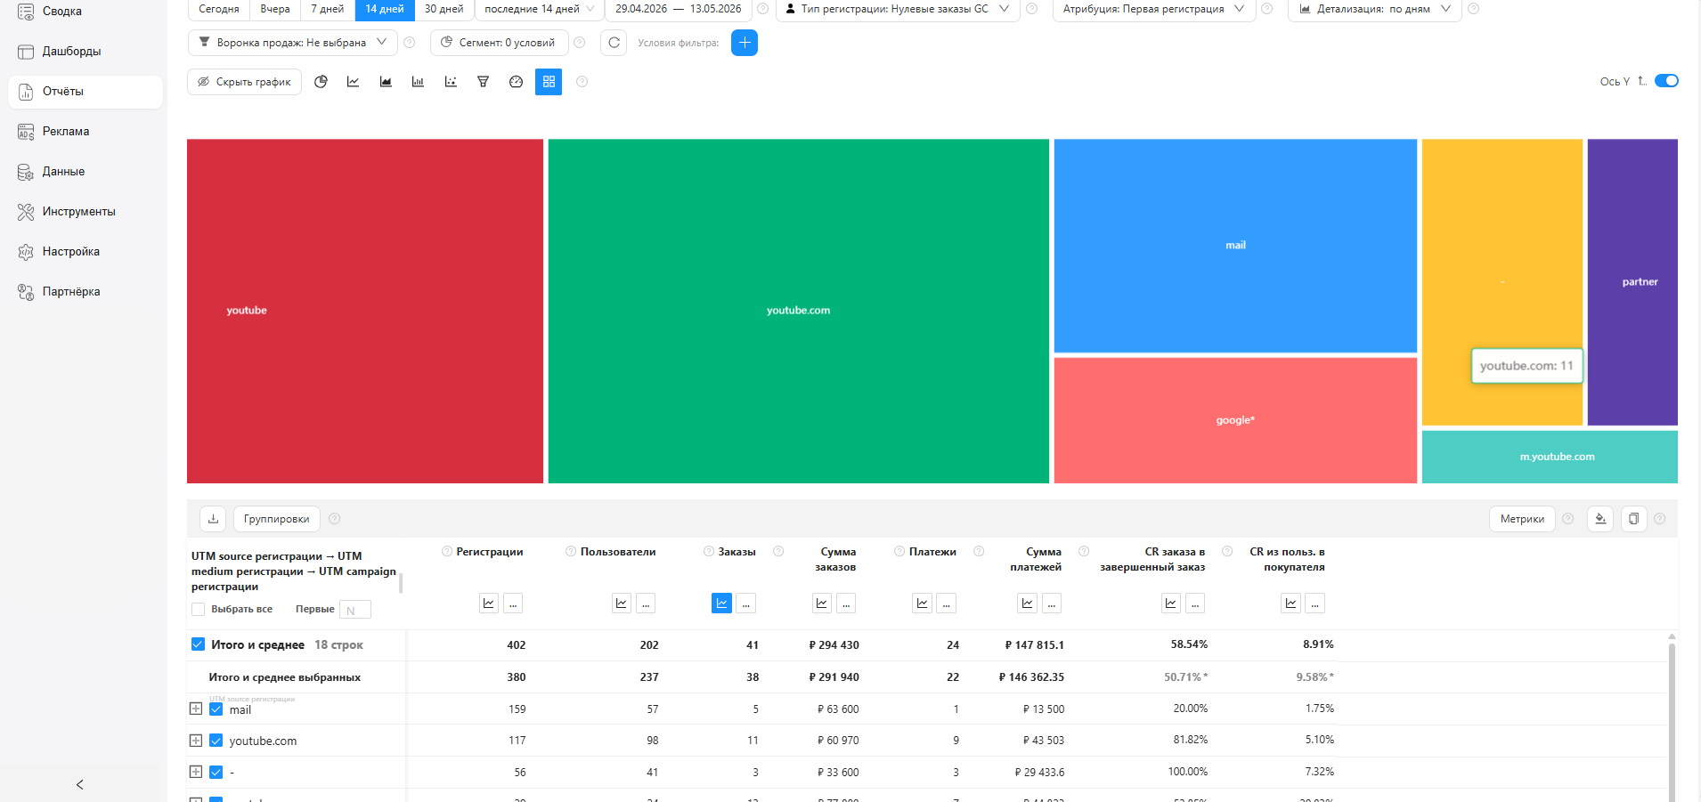Click the green youtube.com treemap block

[799, 311]
